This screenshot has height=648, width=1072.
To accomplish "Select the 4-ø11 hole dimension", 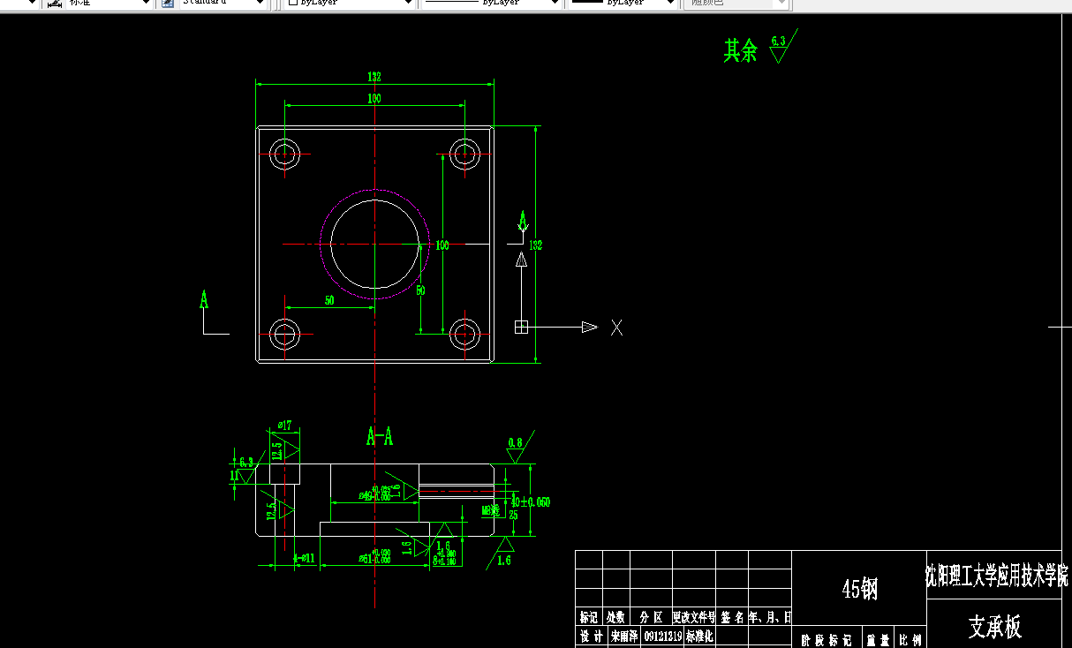I will coord(305,558).
